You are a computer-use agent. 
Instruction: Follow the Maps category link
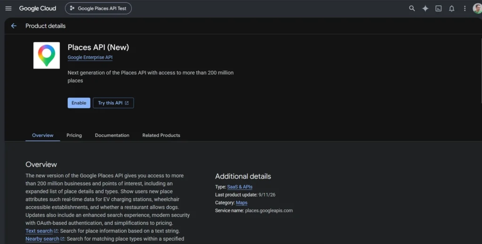coord(241,203)
